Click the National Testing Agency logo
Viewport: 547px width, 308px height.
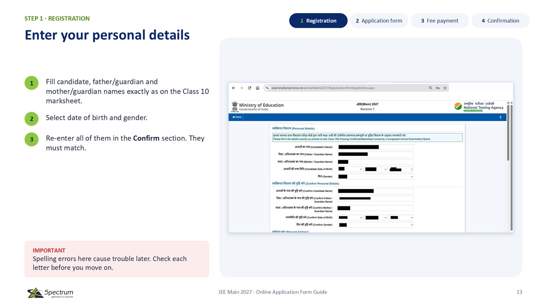pyautogui.click(x=479, y=107)
